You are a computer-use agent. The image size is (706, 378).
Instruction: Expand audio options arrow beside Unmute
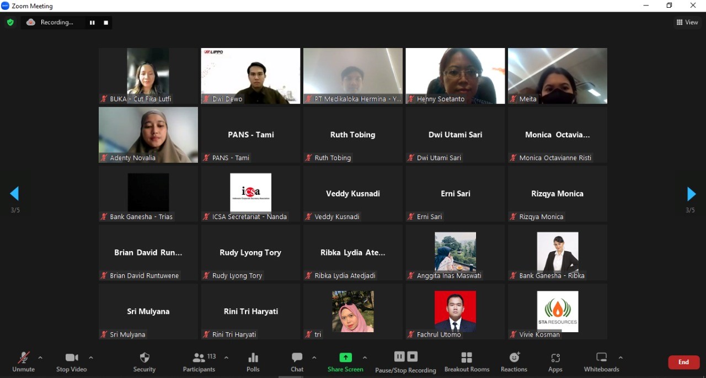[x=40, y=358]
